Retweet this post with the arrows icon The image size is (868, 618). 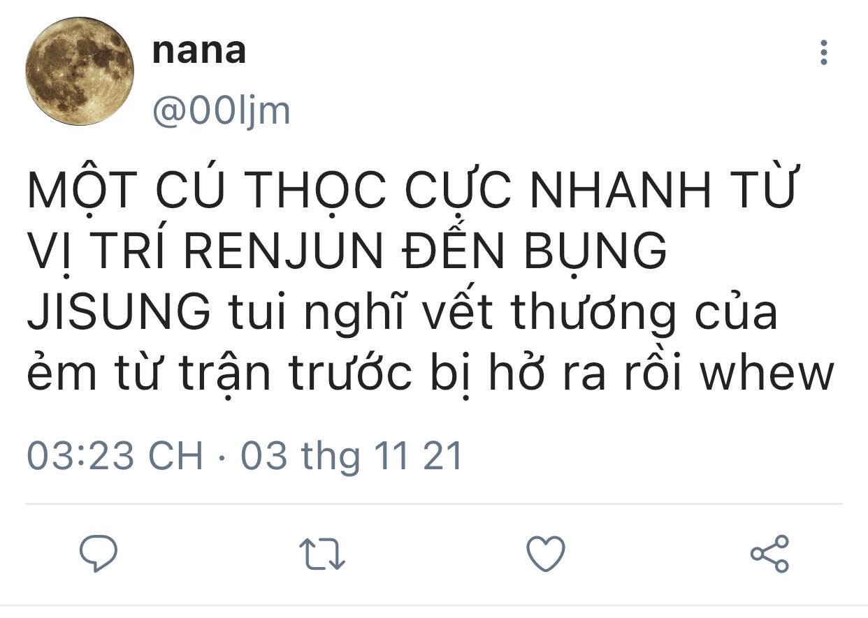(322, 554)
